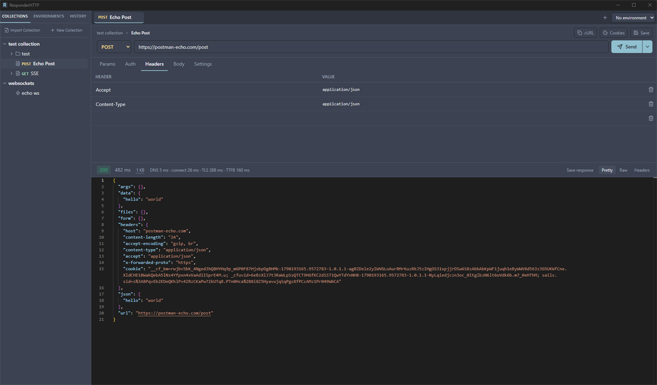This screenshot has height=385, width=657.
Task: Click the SSE request file icon
Action: click(x=18, y=73)
